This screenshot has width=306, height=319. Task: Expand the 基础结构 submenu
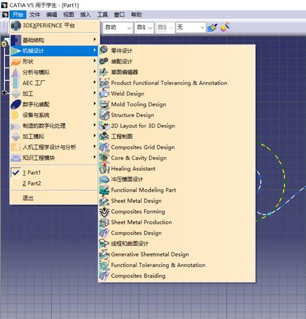click(54, 40)
